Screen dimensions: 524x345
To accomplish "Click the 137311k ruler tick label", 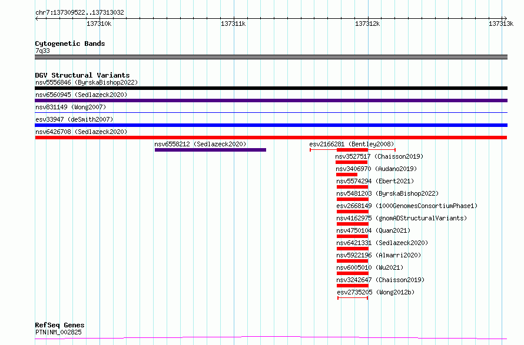I will pos(233,24).
